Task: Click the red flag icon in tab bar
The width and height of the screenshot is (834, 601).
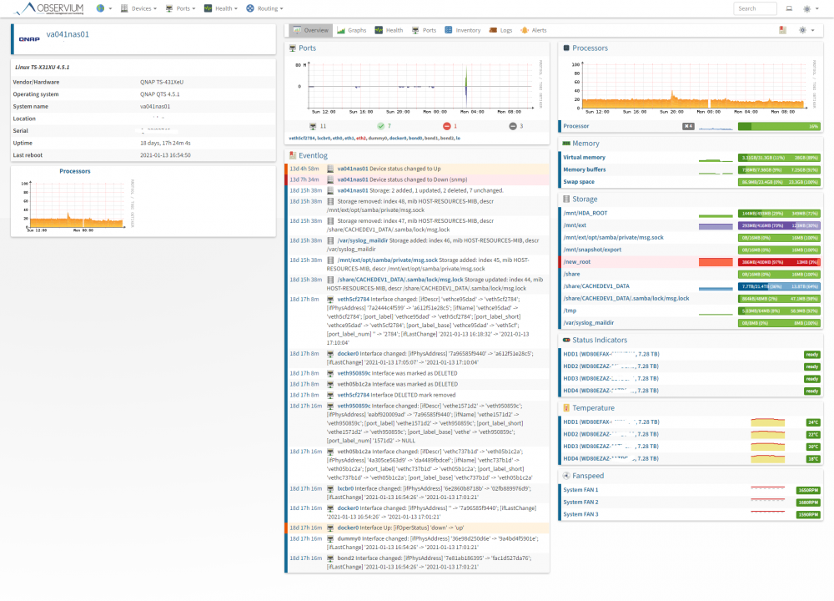Action: (782, 30)
